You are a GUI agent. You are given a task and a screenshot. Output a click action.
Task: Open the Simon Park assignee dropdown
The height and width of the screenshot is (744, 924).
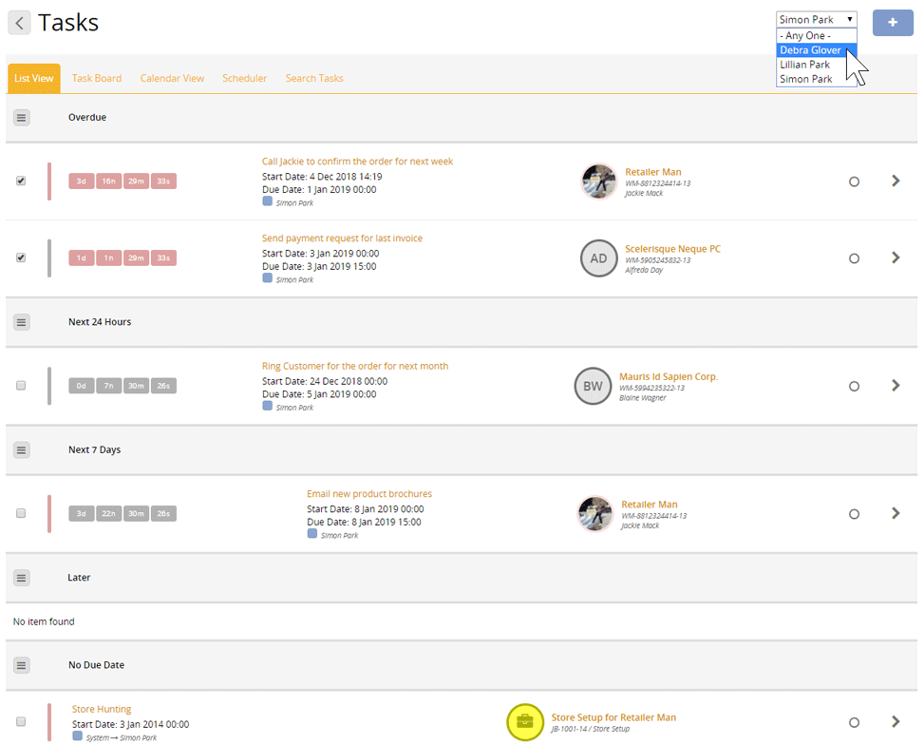(x=816, y=19)
